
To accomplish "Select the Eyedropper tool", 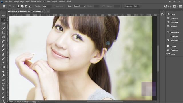I will [x=3, y=41].
